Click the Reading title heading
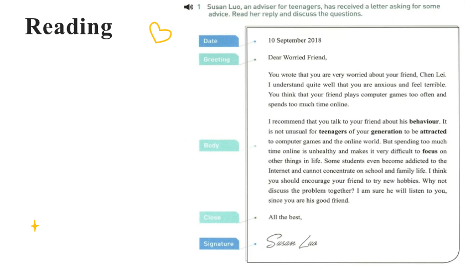The height and width of the screenshot is (268, 476). click(x=69, y=27)
